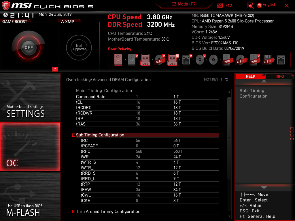Open language selection via the globe icon

tap(259, 5)
